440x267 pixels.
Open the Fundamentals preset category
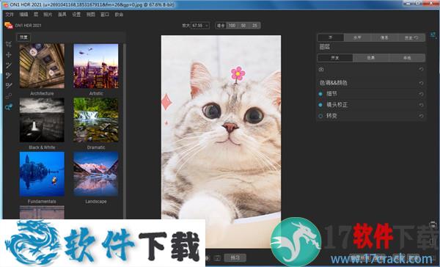tap(42, 174)
